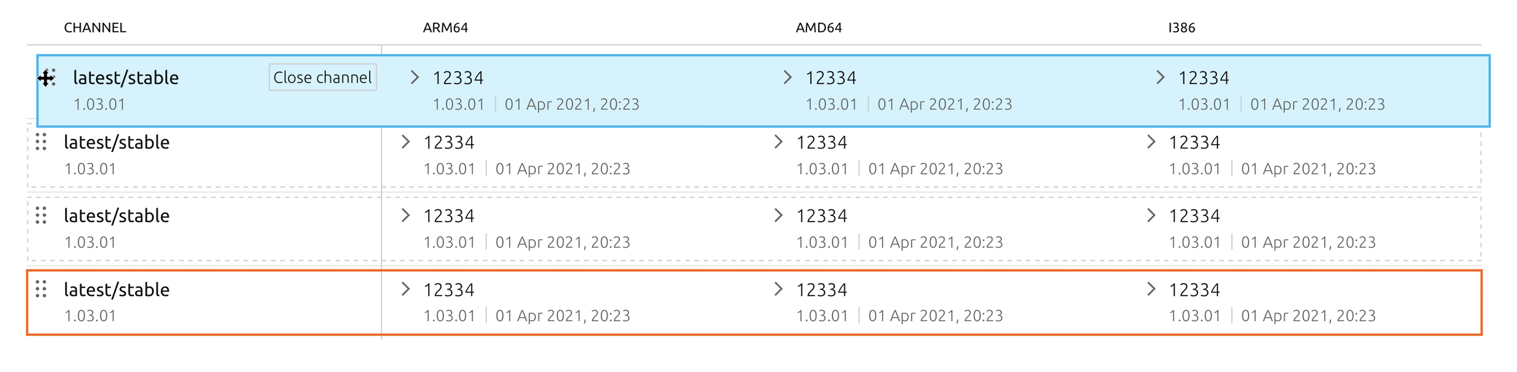The width and height of the screenshot is (1517, 372).
Task: Click latest/stable name in the orange outlined row
Action: coord(116,290)
